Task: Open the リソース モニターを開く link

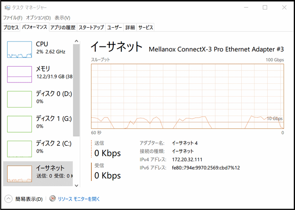Action: (79, 199)
